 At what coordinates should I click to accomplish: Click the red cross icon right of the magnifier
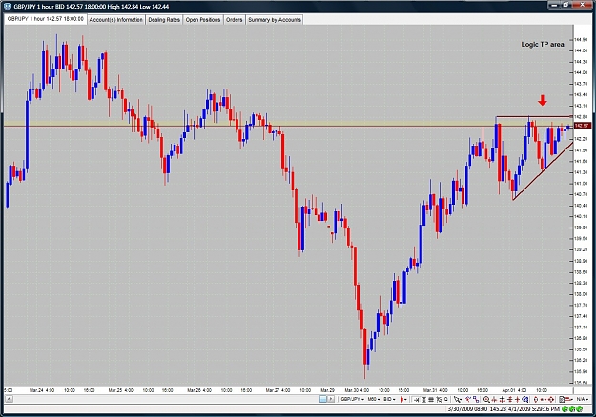point(494,399)
